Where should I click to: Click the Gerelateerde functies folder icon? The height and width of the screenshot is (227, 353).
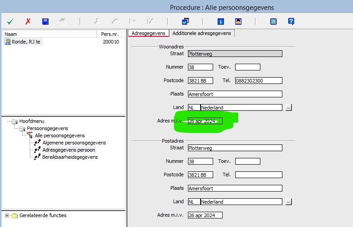[15, 215]
